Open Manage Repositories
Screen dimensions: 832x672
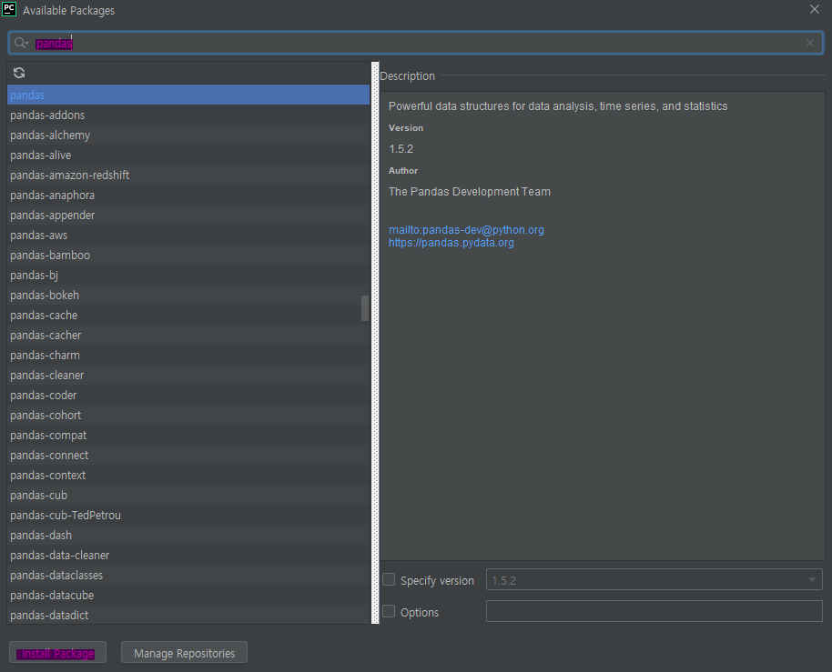click(x=184, y=652)
